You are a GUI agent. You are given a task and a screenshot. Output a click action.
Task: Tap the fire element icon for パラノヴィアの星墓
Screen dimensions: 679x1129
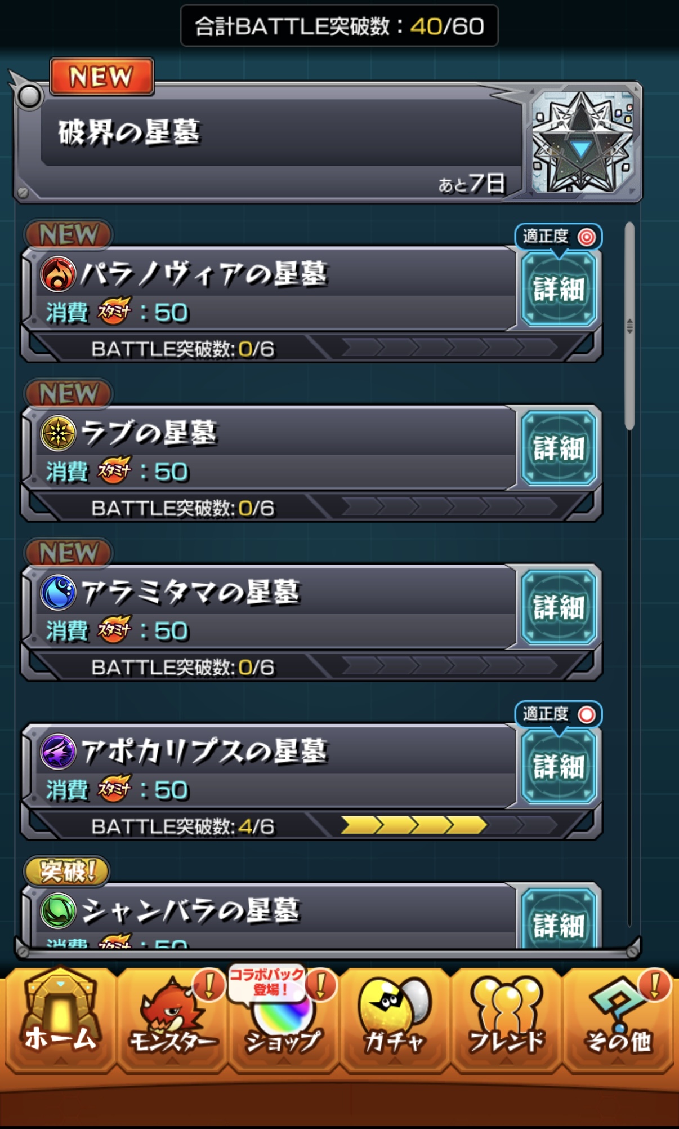click(x=58, y=274)
